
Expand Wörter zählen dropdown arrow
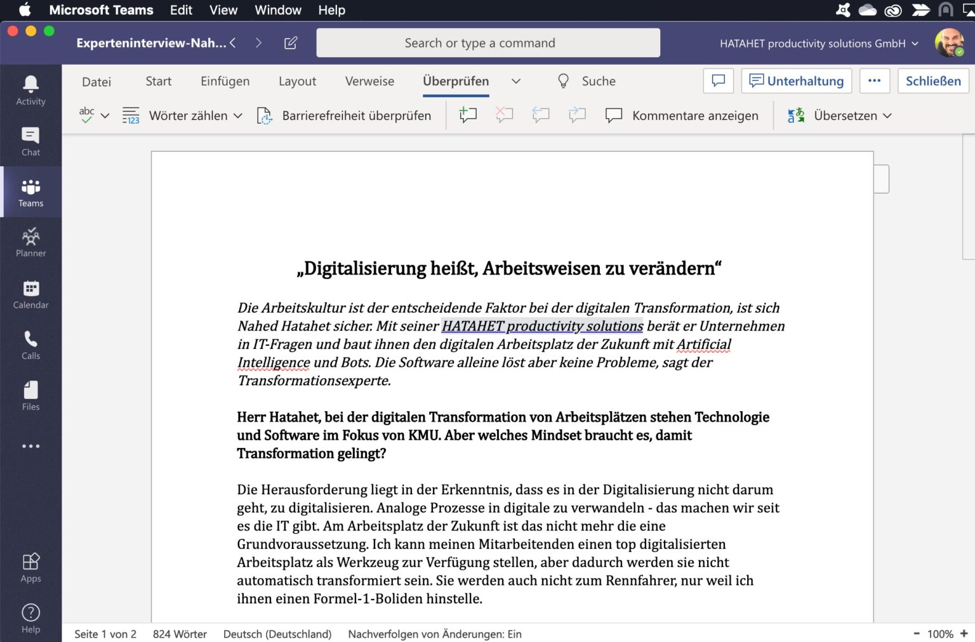tap(238, 115)
